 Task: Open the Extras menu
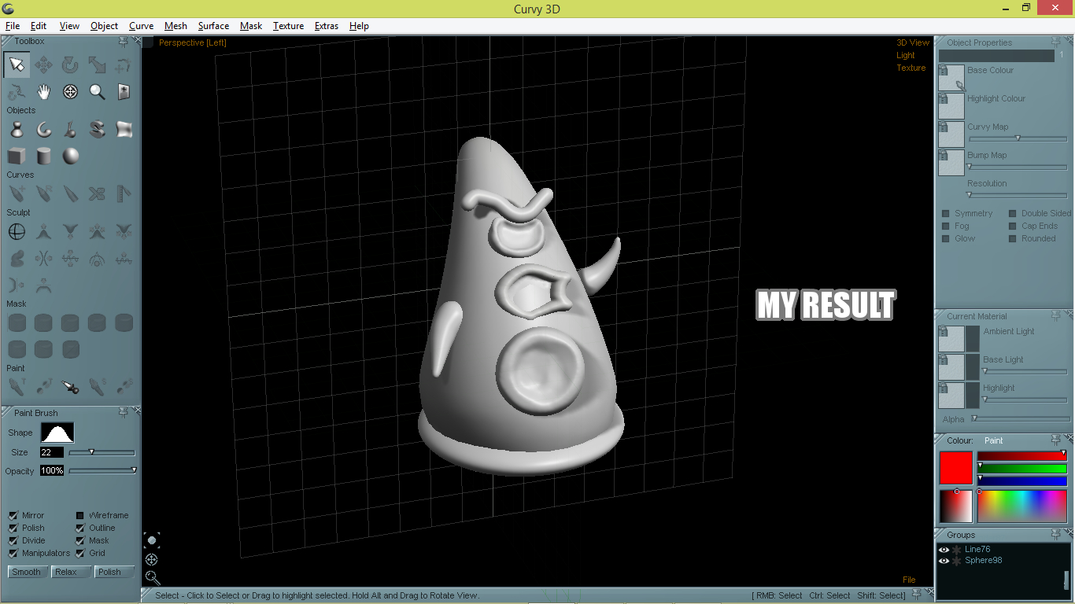327,26
